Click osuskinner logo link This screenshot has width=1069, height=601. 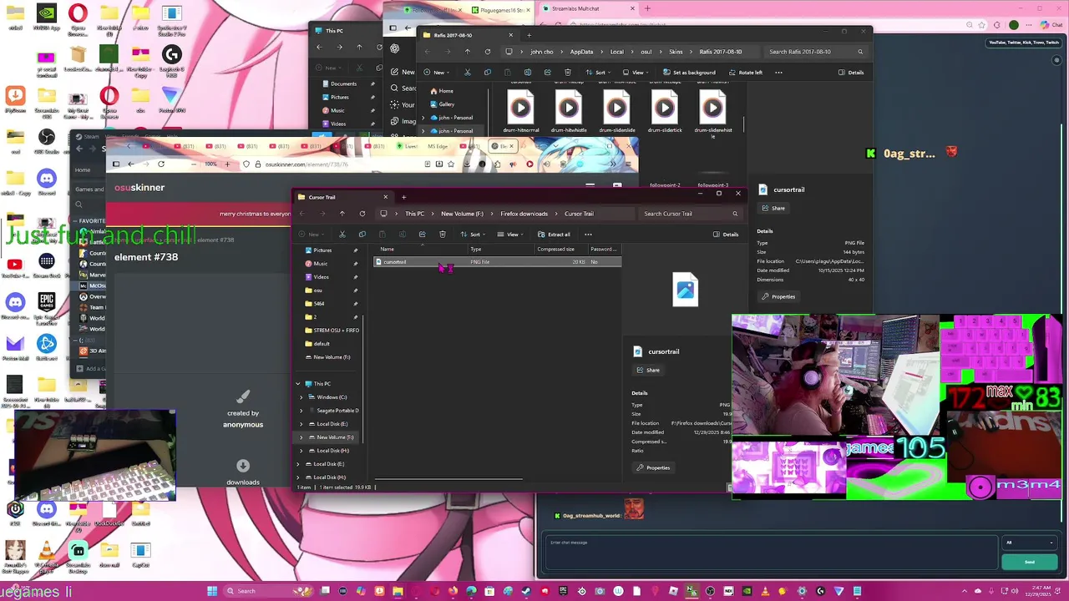pyautogui.click(x=139, y=188)
